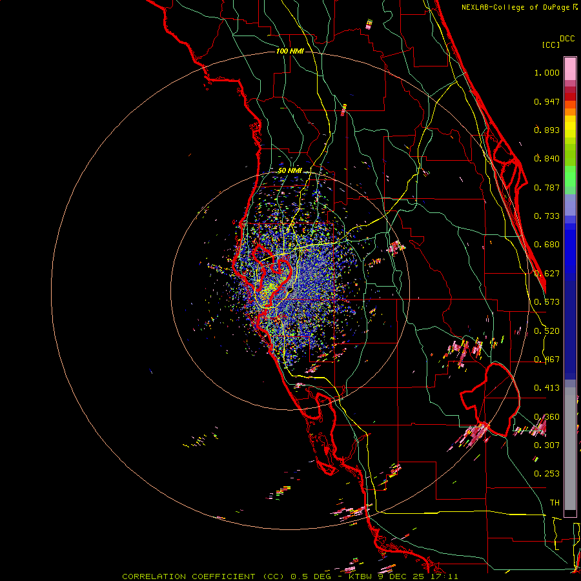Select the 0.787 scale value

(547, 187)
